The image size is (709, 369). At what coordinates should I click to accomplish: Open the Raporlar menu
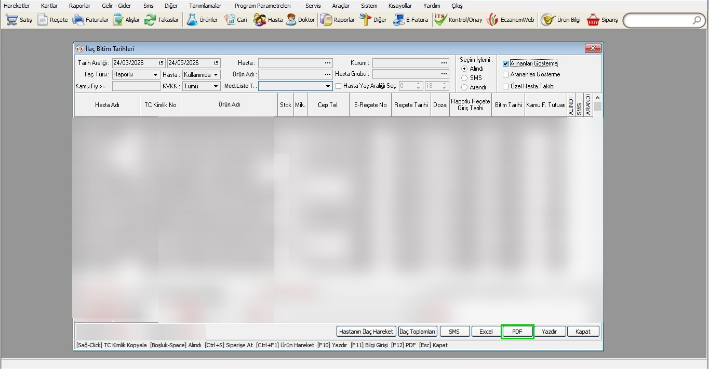(x=79, y=6)
